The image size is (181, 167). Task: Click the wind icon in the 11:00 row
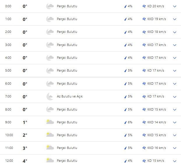(x=144, y=148)
